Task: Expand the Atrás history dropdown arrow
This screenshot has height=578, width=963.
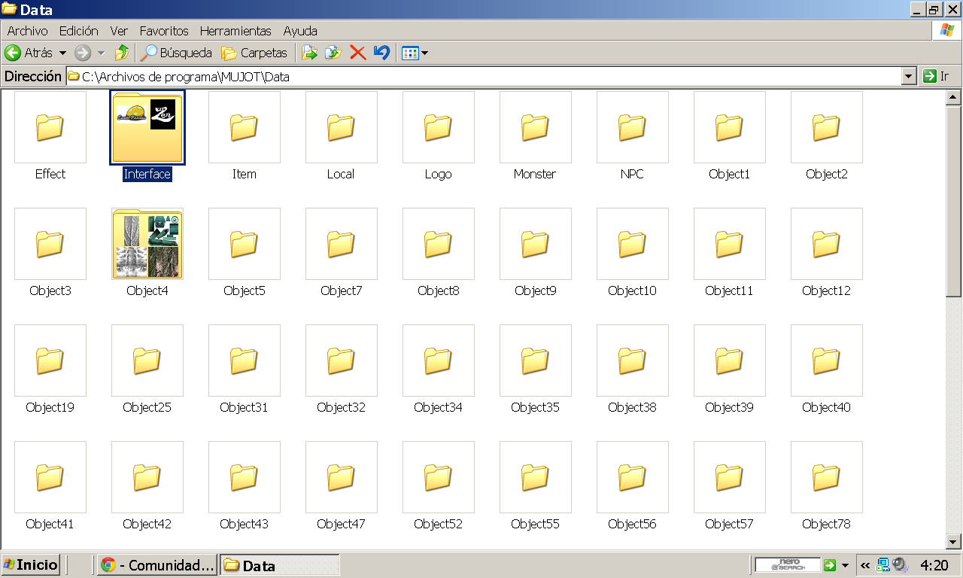Action: (62, 53)
